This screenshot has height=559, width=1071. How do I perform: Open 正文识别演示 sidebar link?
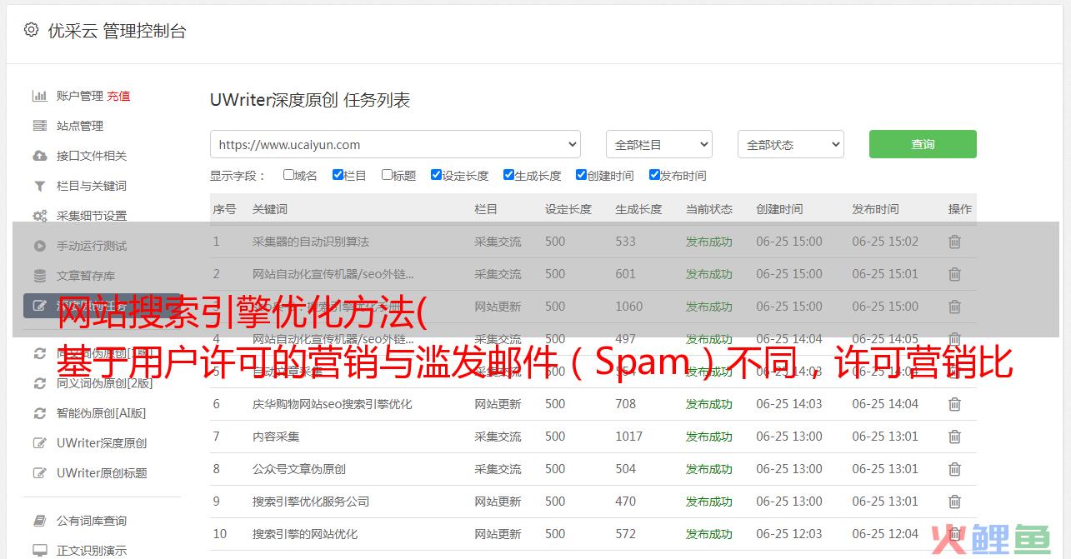(92, 551)
